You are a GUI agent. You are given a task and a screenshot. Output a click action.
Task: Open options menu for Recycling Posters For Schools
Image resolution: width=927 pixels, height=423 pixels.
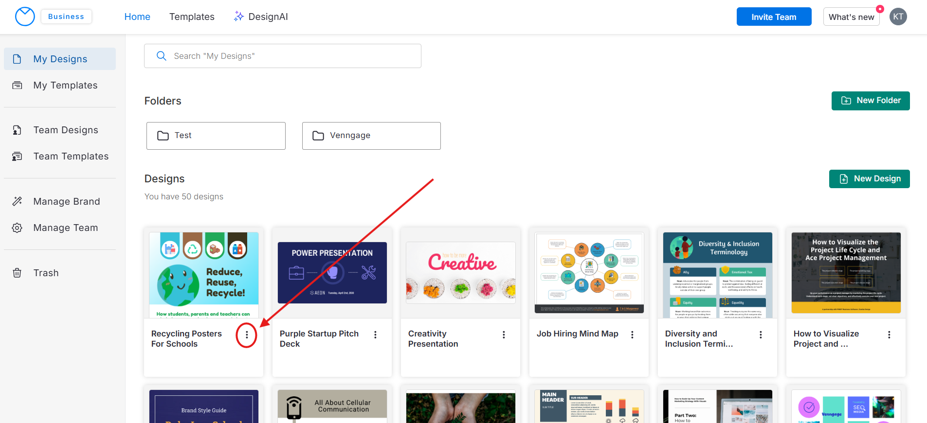tap(247, 335)
